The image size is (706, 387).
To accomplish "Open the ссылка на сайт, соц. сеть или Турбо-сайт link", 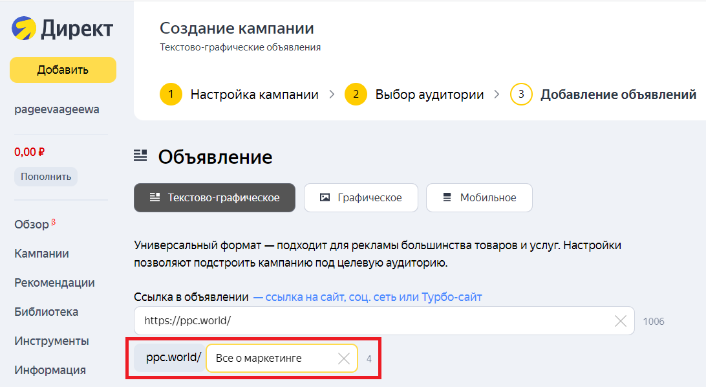I will pos(367,297).
